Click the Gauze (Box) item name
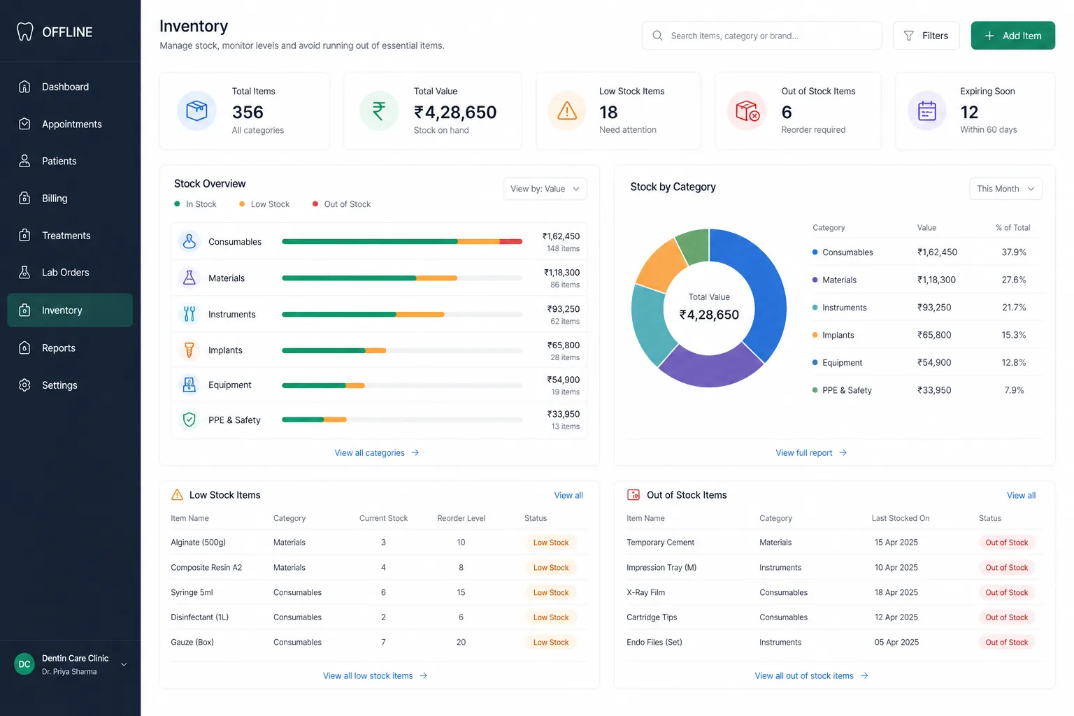Image resolution: width=1074 pixels, height=716 pixels. [x=192, y=642]
